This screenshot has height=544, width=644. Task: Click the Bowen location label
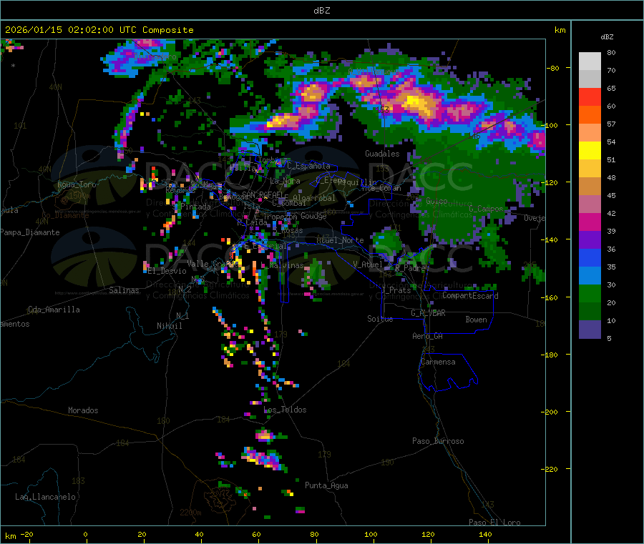point(477,320)
